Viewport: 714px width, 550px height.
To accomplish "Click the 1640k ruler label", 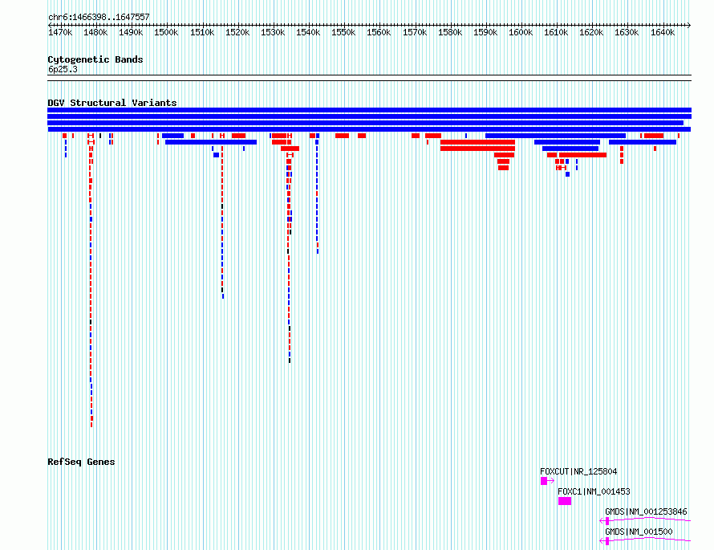I will click(x=663, y=32).
